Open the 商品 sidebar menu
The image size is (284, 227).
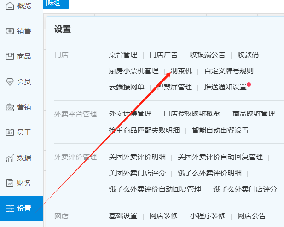(22, 56)
